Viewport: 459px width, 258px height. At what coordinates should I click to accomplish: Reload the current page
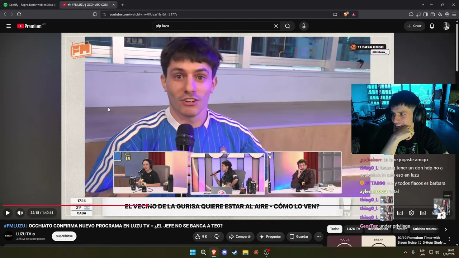(x=19, y=14)
